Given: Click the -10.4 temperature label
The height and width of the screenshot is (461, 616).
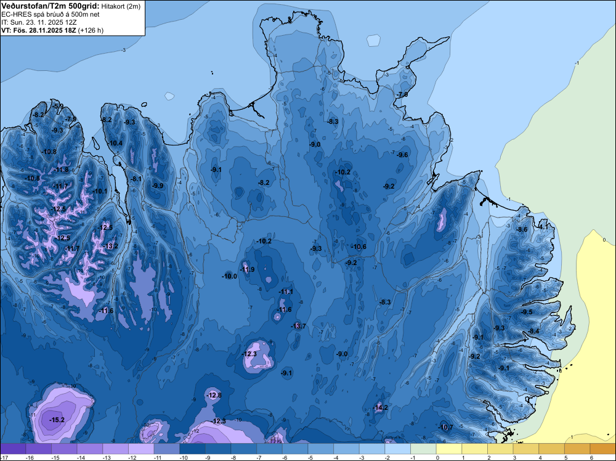Looking at the screenshot, I should tap(115, 143).
